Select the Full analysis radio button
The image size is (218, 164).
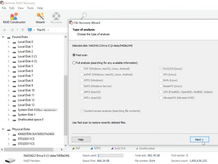click(x=74, y=63)
